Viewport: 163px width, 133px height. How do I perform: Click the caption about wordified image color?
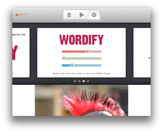[81, 73]
